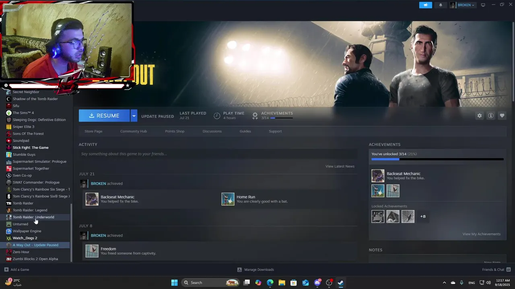Select Zumbi Blocks 2 Open Alpha
515x289 pixels.
pos(35,259)
